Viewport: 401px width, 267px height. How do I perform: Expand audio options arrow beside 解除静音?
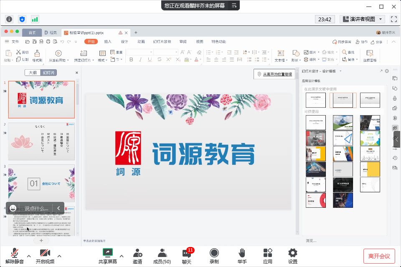[29, 256]
